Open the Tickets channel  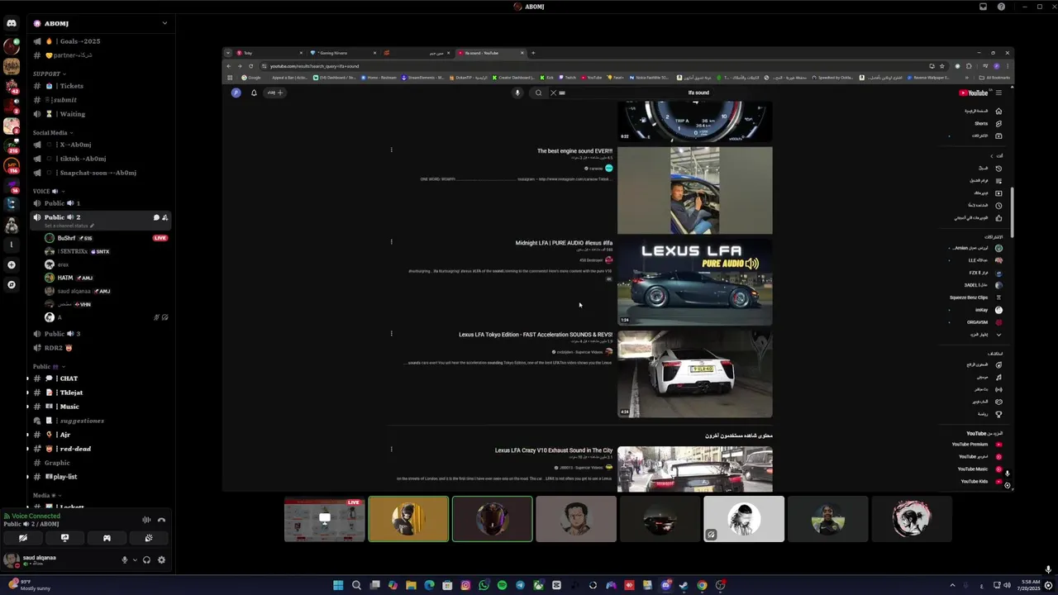(99, 86)
